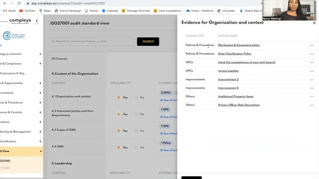This screenshot has height=179, width=319.
Task: Open options menu for Data Classification Policy
Action: 312,54
